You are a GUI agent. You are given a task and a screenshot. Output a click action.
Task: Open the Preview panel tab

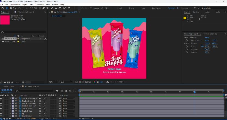(x=196, y=12)
